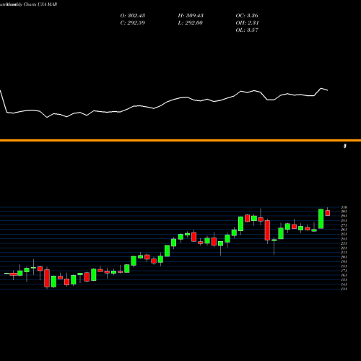The image size is (361, 361).
Task: Click the '151' price axis label
Action: pyautogui.click(x=344, y=279)
